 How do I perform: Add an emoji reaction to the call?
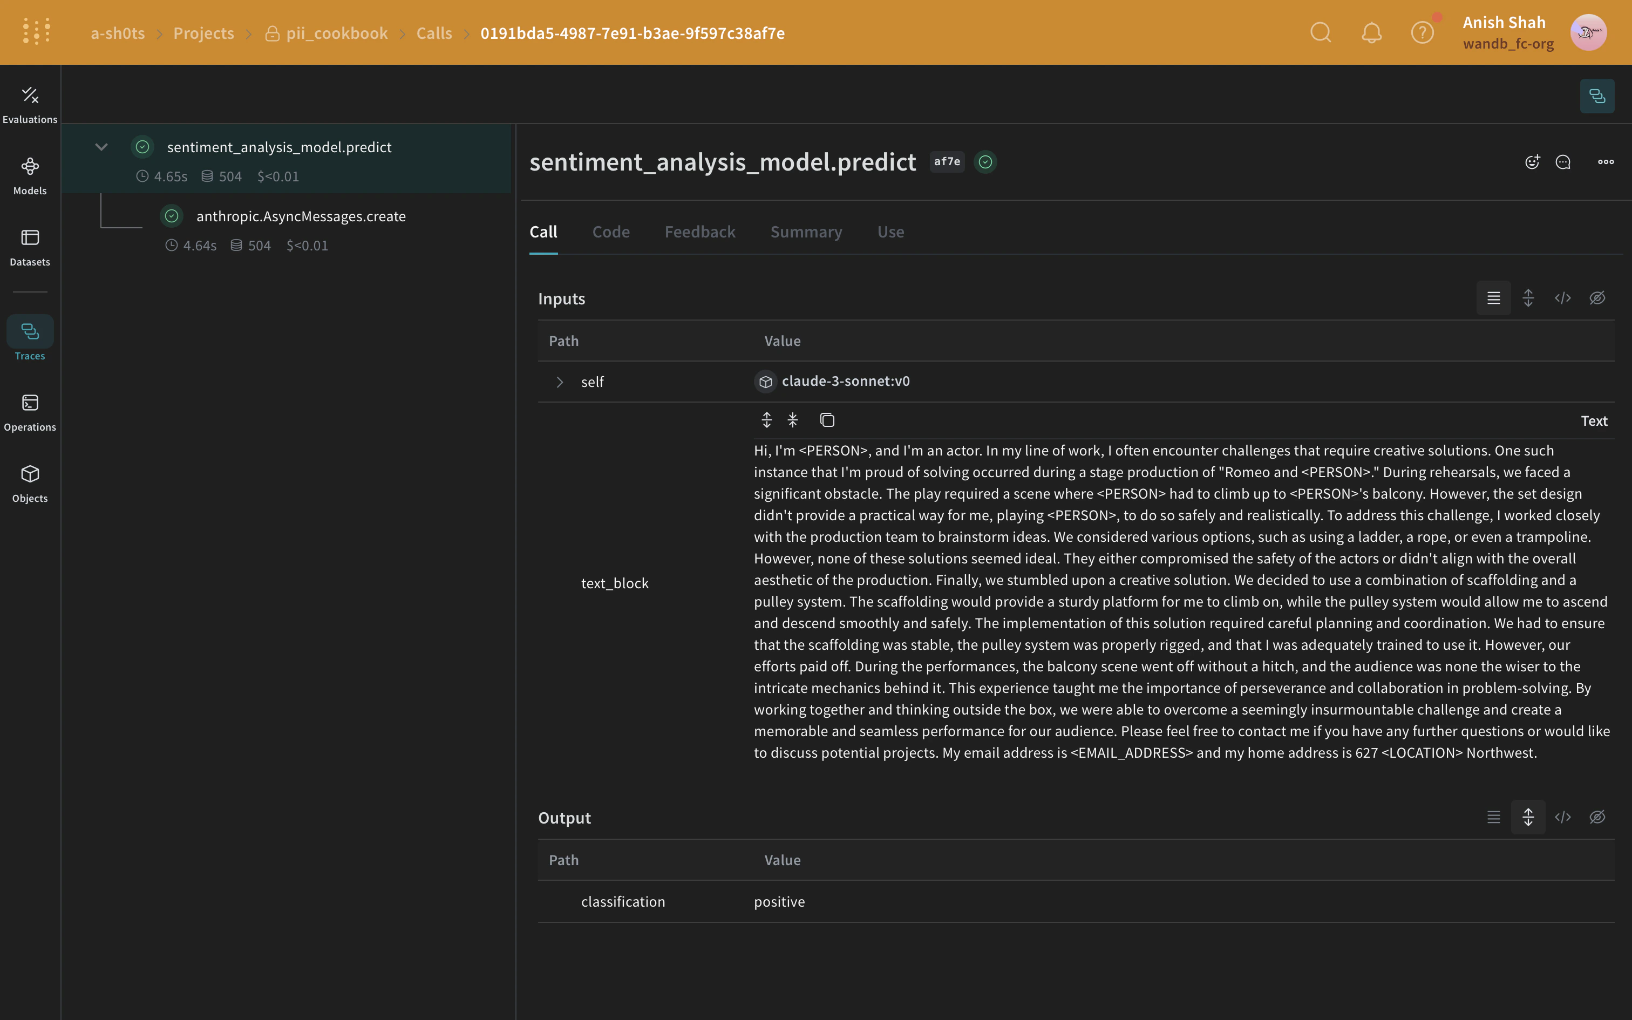(x=1532, y=162)
